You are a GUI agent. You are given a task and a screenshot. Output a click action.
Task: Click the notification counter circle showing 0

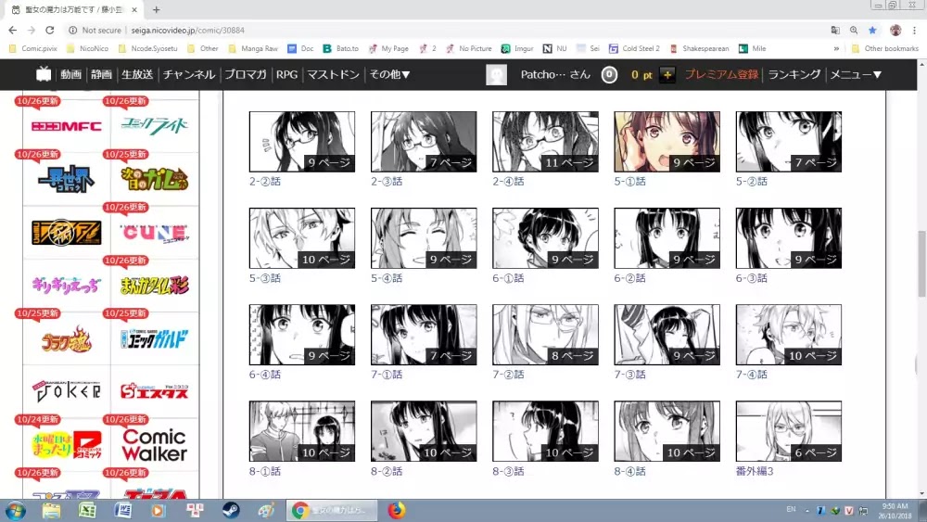609,75
